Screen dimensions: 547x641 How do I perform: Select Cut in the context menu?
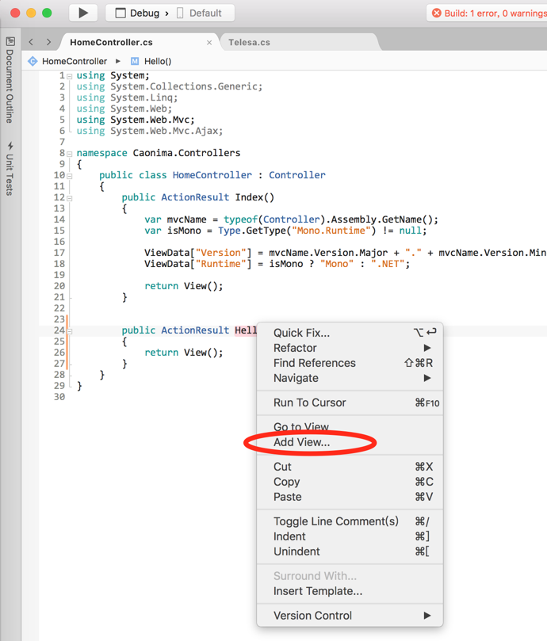click(350, 467)
